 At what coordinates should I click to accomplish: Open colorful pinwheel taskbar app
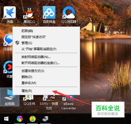pyautogui.click(x=20, y=119)
